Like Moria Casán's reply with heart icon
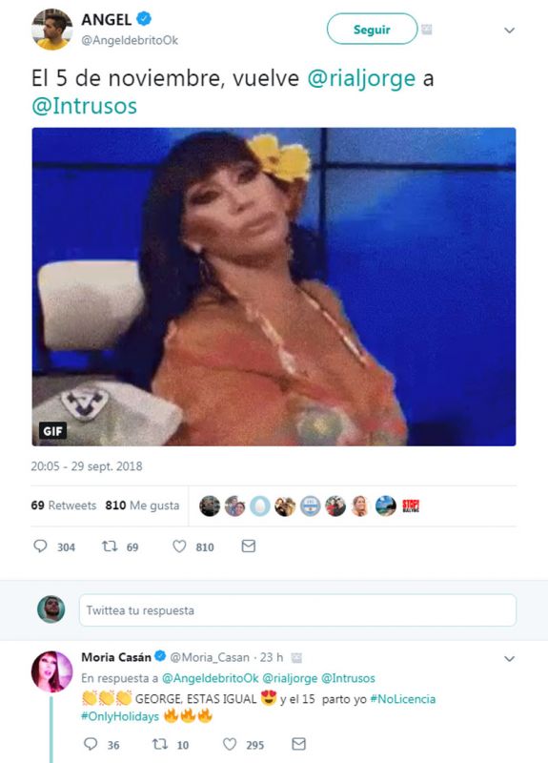 [230, 744]
